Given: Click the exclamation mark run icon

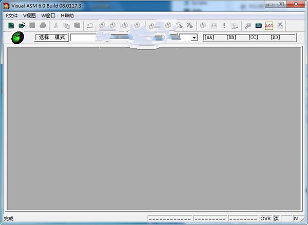Looking at the screenshot, I should [x=224, y=26].
